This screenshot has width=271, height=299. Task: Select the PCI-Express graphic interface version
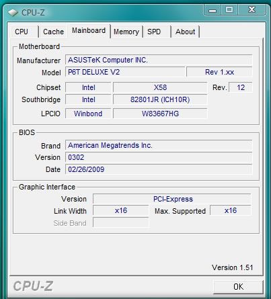tap(172, 199)
